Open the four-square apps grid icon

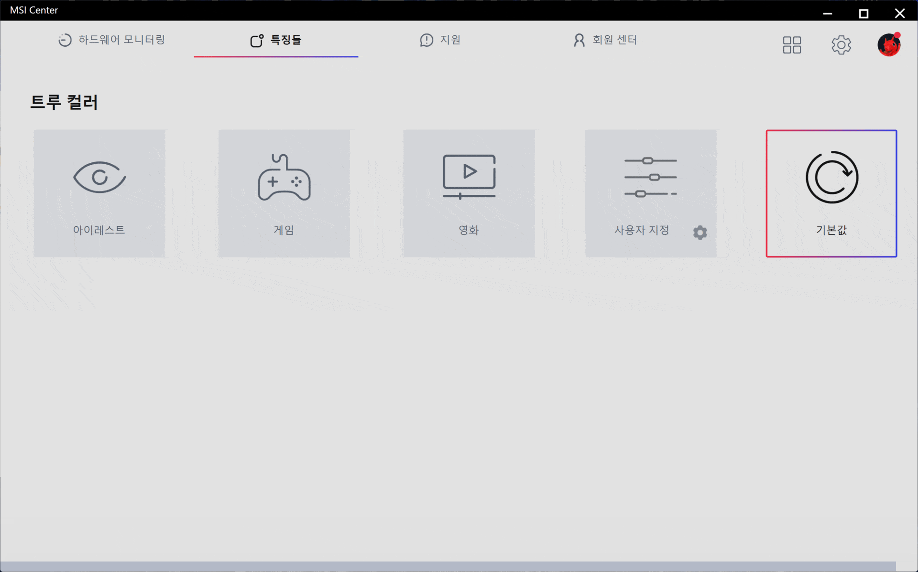coord(792,45)
